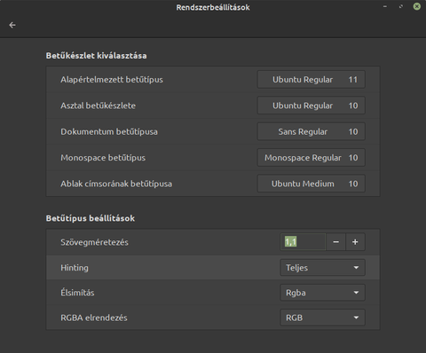Pick Dokumentum betűtípusa Sans Regular button
The image size is (426, 353).
[x=312, y=131]
